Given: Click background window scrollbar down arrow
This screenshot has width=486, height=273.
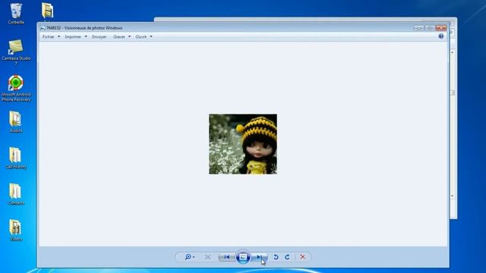Looking at the screenshot, I should [x=453, y=196].
